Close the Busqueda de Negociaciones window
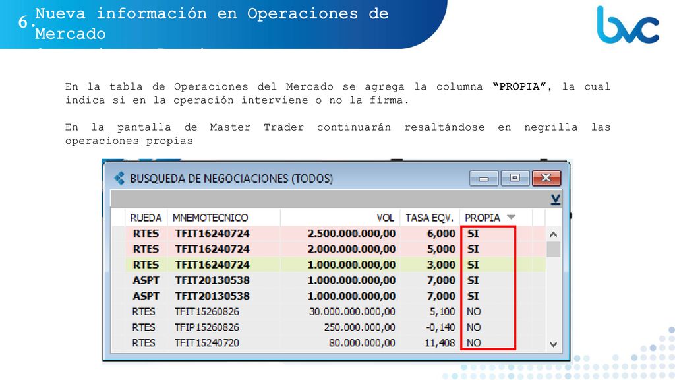 point(546,178)
